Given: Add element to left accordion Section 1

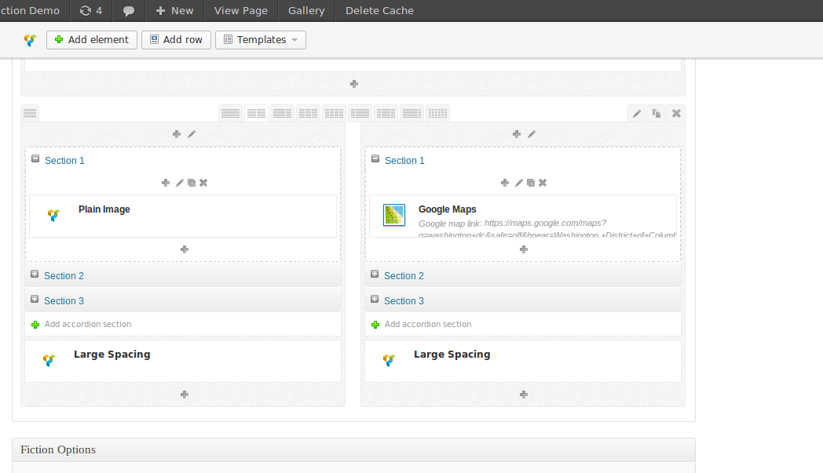Looking at the screenshot, I should (166, 183).
